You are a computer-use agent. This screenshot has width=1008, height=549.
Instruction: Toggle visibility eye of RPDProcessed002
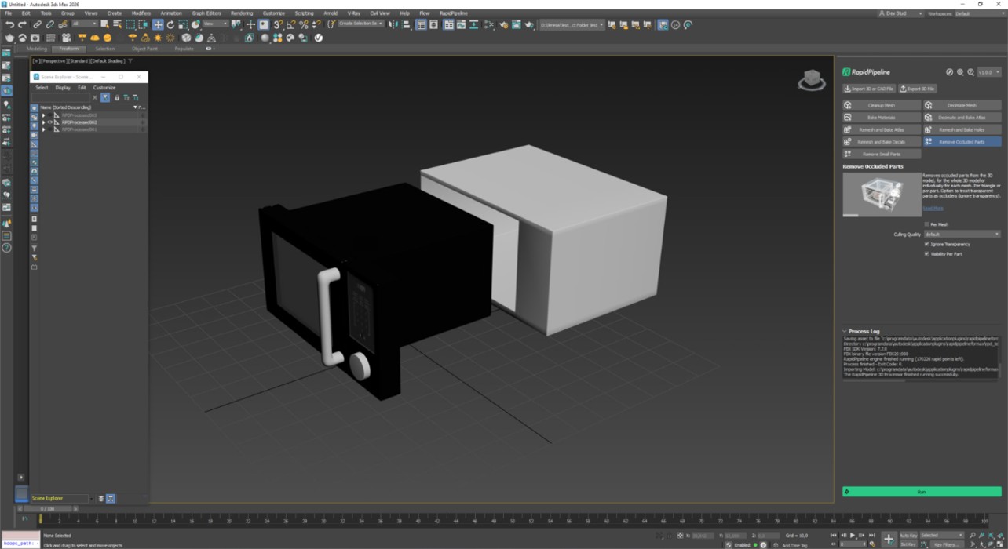pyautogui.click(x=50, y=122)
